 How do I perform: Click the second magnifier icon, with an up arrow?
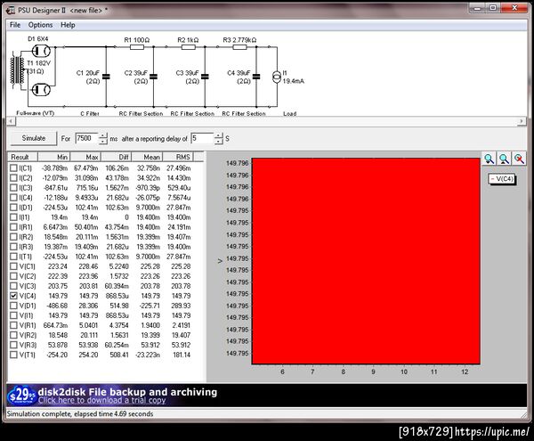click(x=504, y=159)
